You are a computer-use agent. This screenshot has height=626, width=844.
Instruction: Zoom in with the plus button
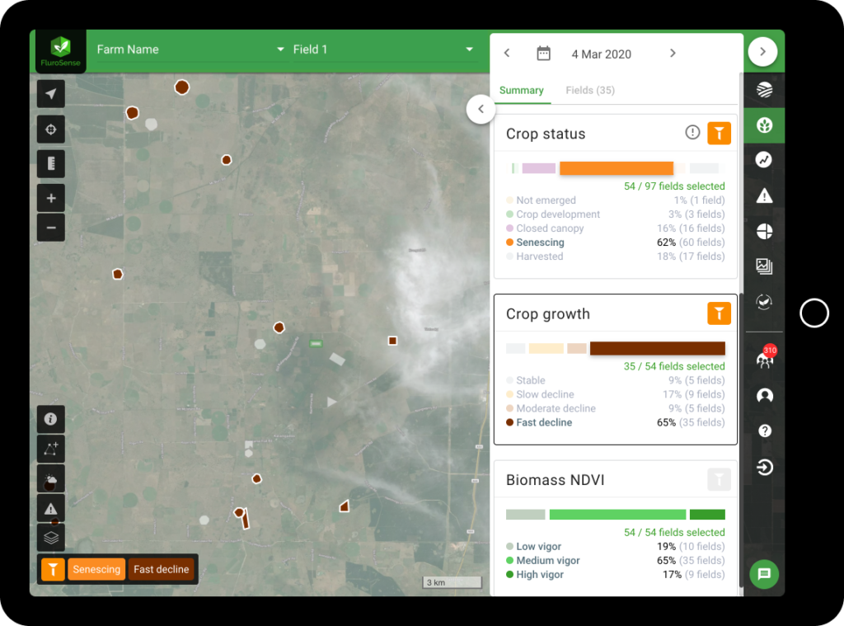pyautogui.click(x=51, y=198)
